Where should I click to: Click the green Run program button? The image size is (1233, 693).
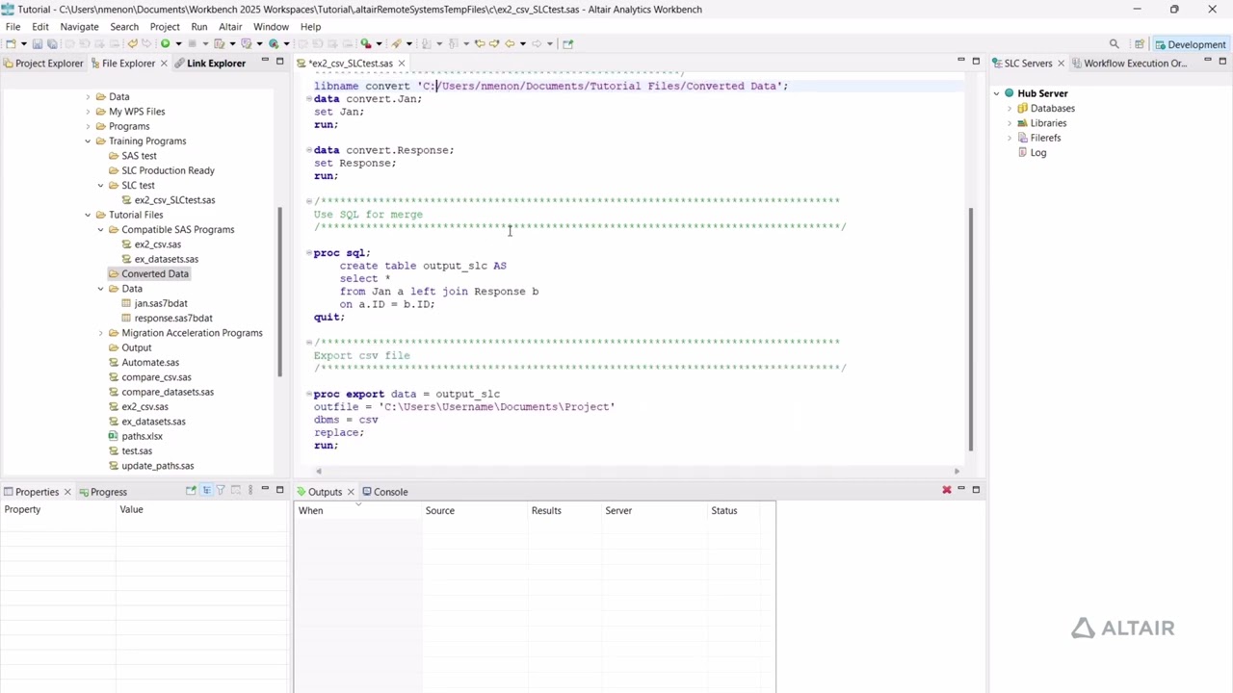pyautogui.click(x=165, y=43)
